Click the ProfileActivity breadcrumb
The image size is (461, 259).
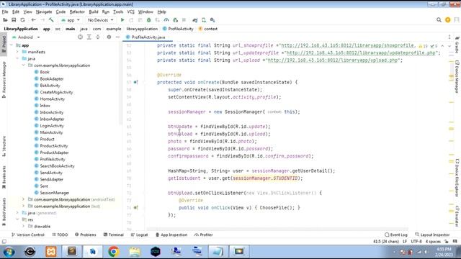pos(178,29)
